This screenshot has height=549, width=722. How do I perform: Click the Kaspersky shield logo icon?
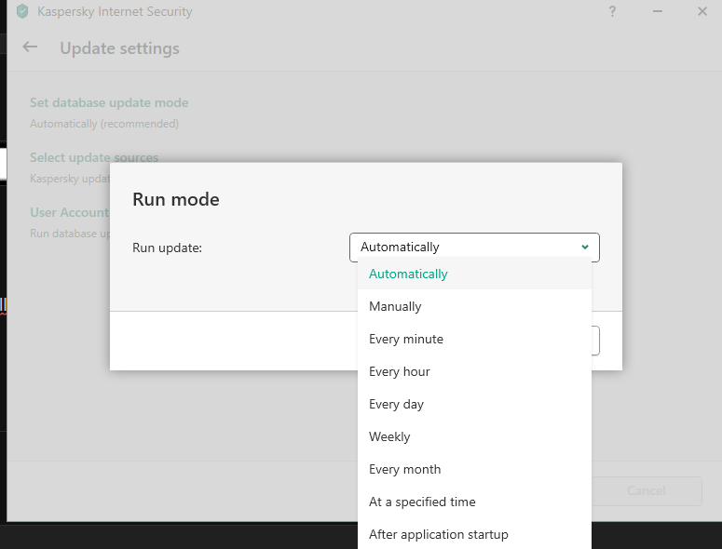(22, 12)
